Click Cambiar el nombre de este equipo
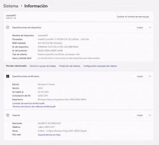159x145 pixels. pos(133,17)
